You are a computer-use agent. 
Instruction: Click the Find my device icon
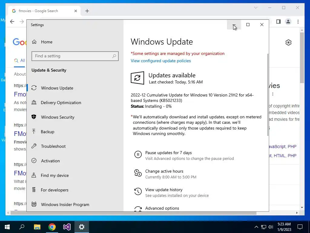34,175
